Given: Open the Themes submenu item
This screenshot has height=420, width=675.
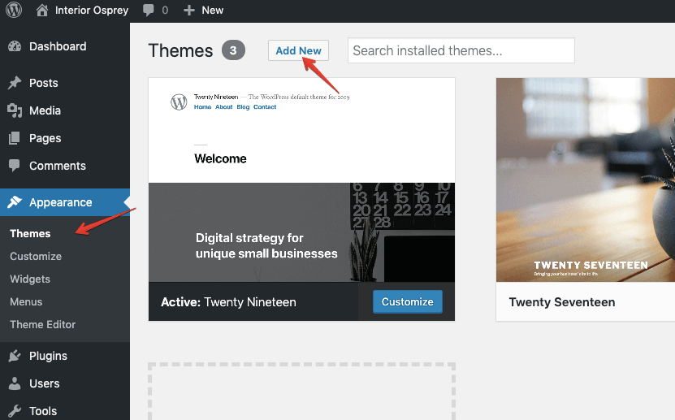Looking at the screenshot, I should [x=30, y=233].
